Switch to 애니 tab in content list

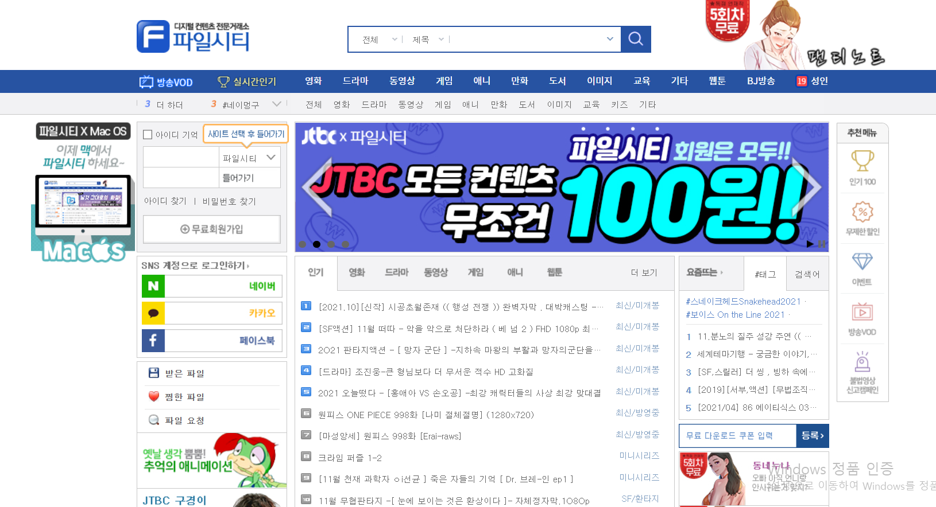pyautogui.click(x=515, y=272)
